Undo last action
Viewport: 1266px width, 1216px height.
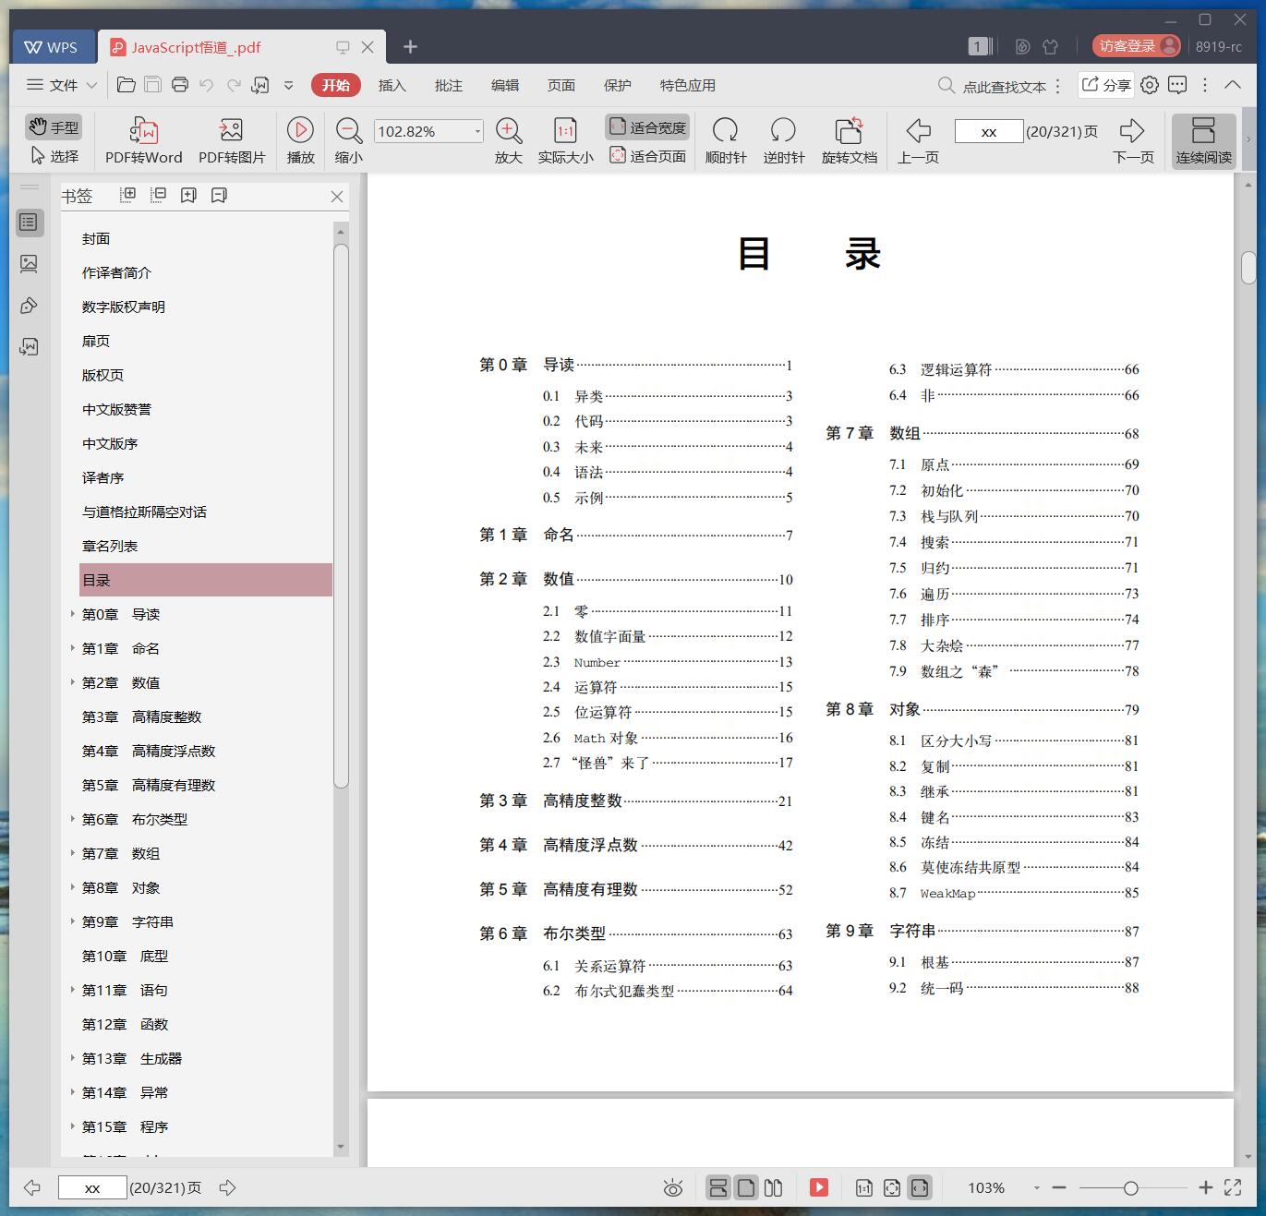pyautogui.click(x=207, y=85)
